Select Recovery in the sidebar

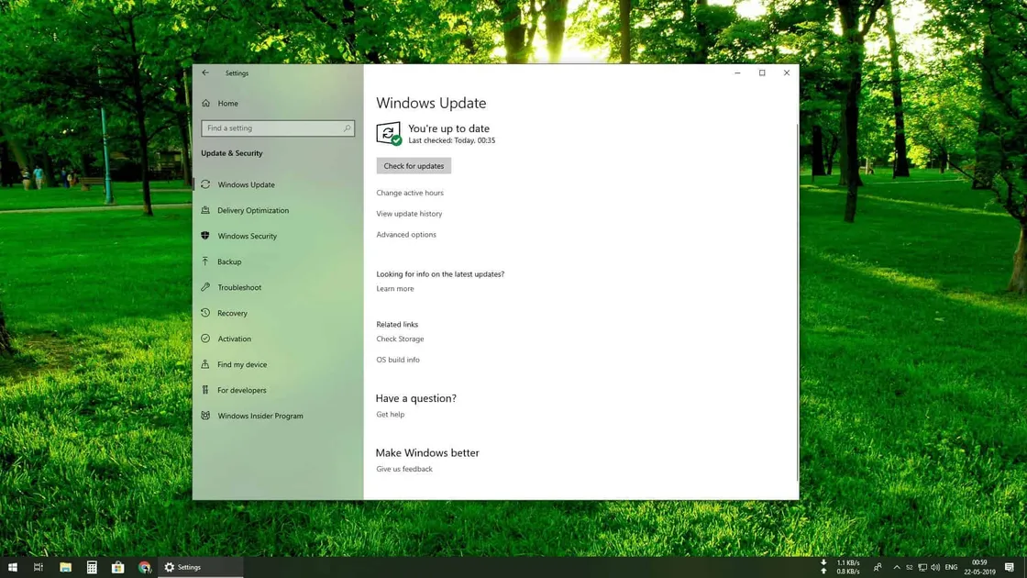[x=234, y=313]
